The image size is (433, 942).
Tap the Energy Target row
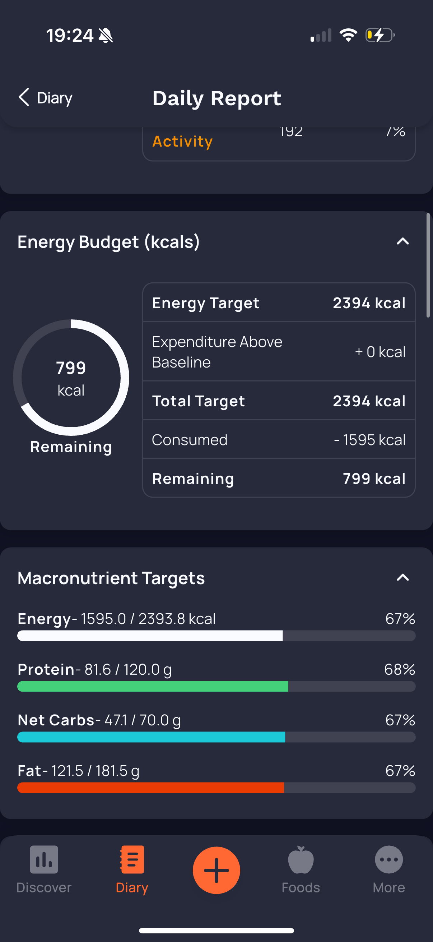[279, 303]
